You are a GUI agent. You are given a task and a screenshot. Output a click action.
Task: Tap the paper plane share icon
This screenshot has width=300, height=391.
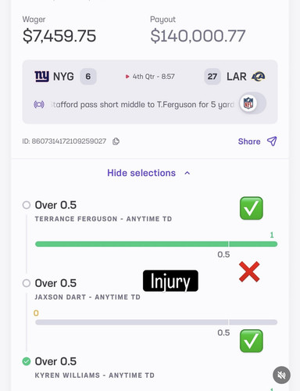[x=272, y=141]
